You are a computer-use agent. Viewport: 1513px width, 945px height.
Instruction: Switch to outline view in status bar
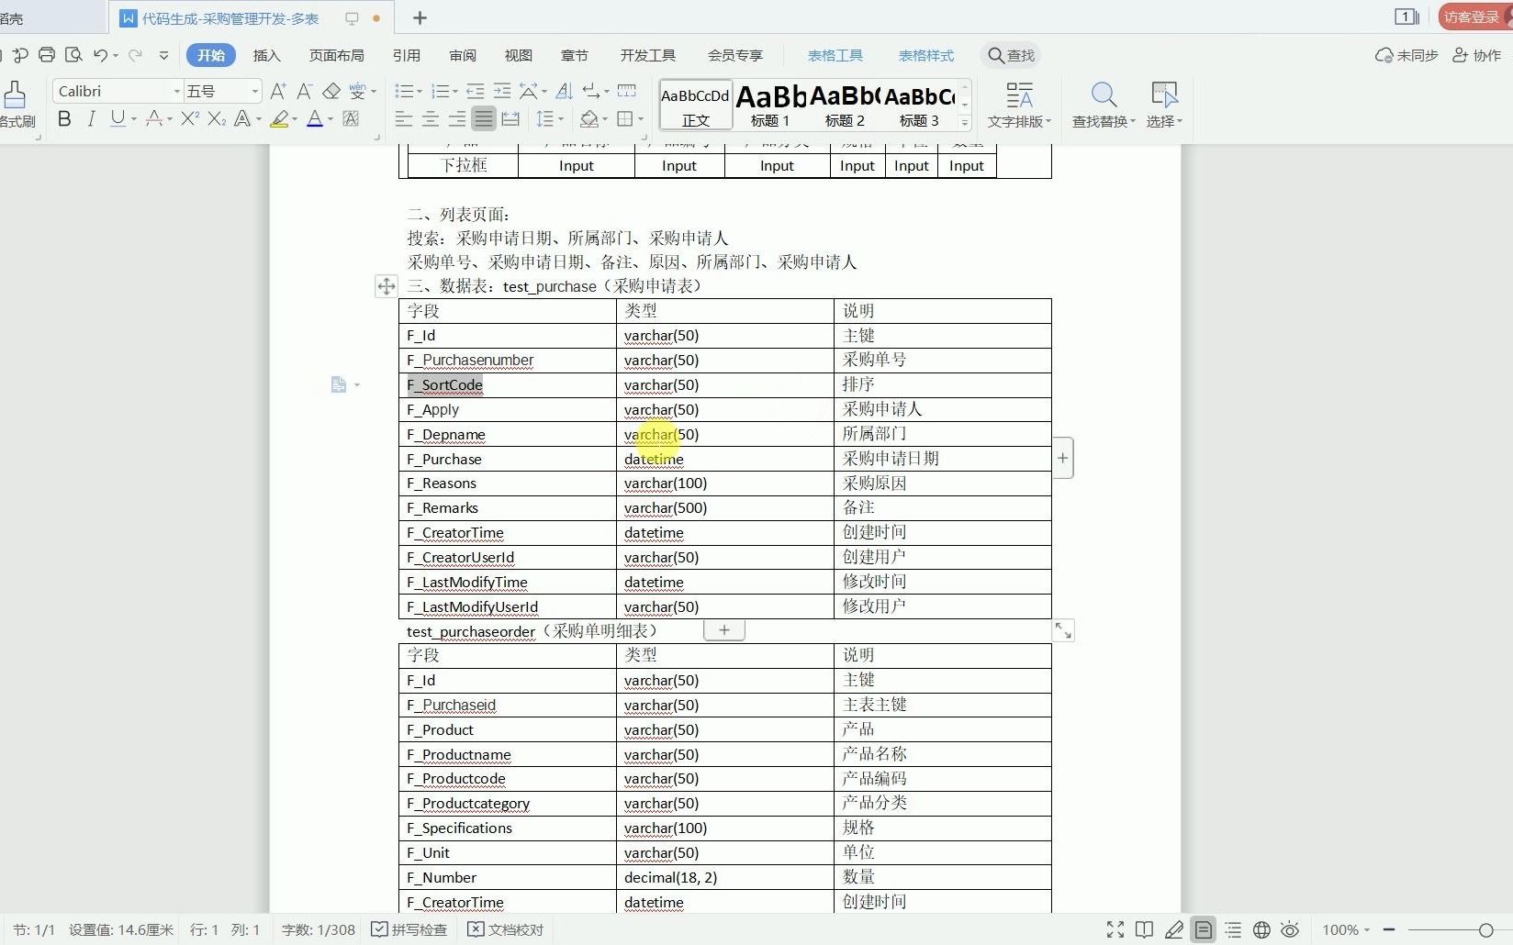coord(1233,929)
